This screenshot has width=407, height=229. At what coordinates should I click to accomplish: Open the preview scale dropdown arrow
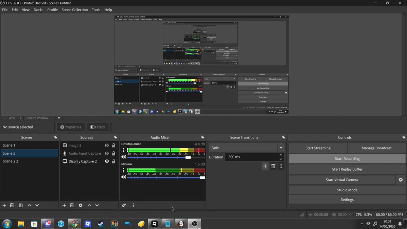coord(59,118)
